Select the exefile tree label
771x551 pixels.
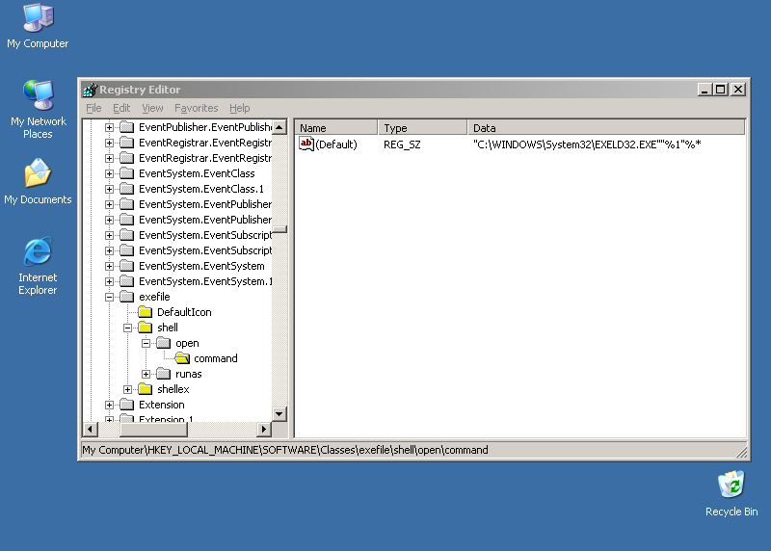pos(154,297)
